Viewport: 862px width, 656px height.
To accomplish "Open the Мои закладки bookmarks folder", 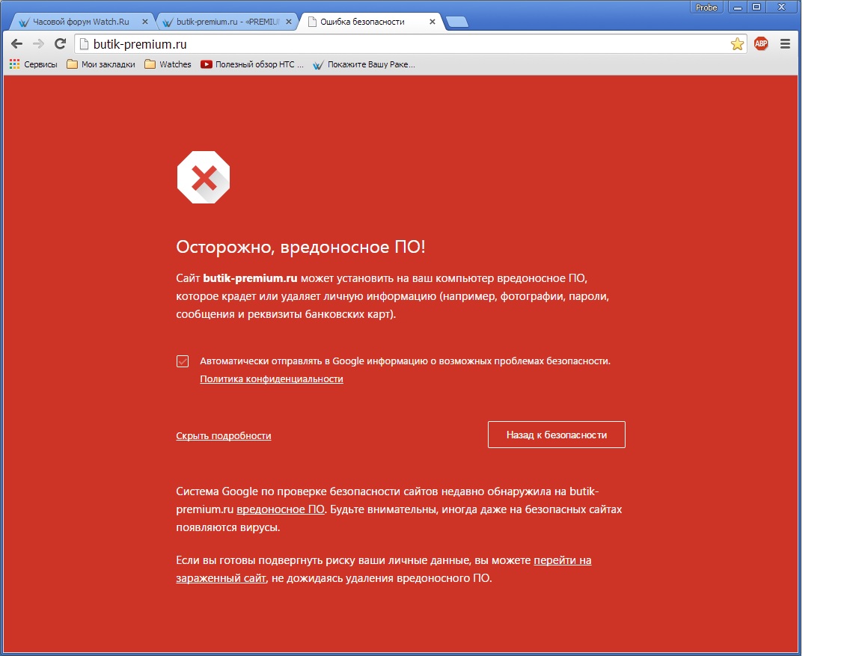I will (101, 64).
